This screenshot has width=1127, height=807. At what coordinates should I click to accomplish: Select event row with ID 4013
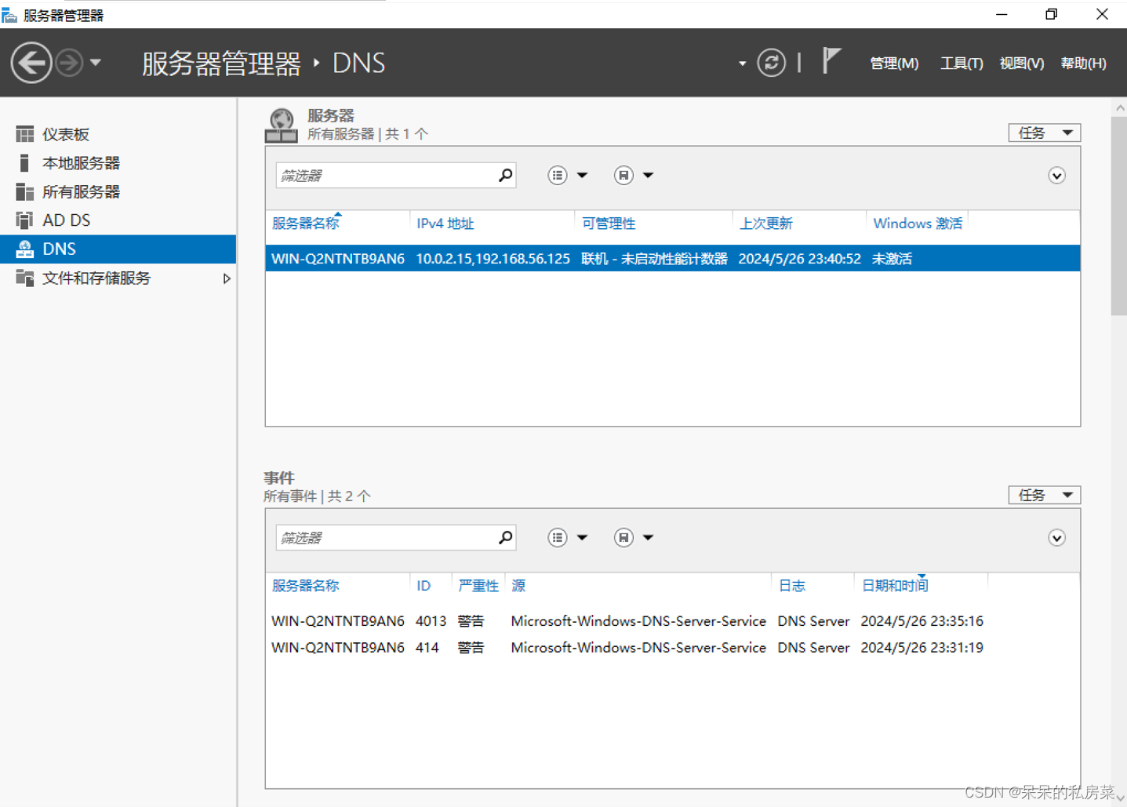673,621
